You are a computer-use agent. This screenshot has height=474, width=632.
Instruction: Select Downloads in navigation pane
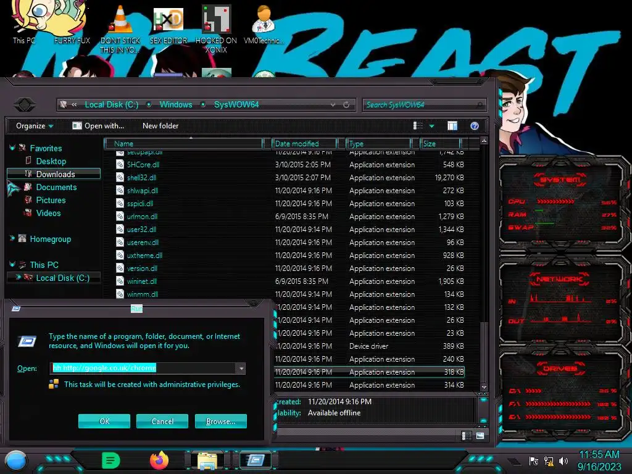(54, 174)
